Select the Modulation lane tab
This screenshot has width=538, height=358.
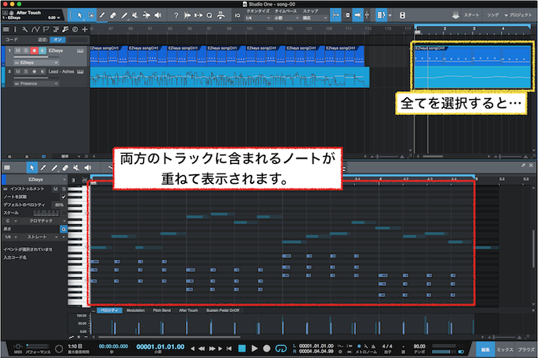coord(135,310)
